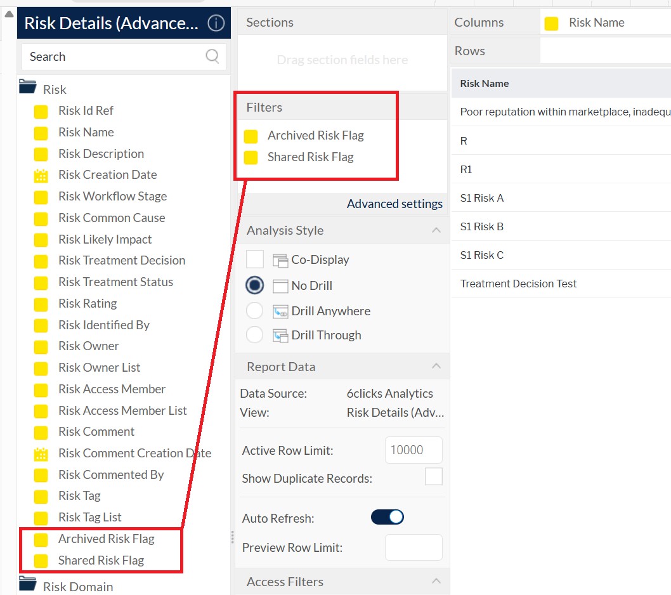Click the info icon beside Risk Details title
Image resolution: width=671 pixels, height=595 pixels.
(216, 23)
